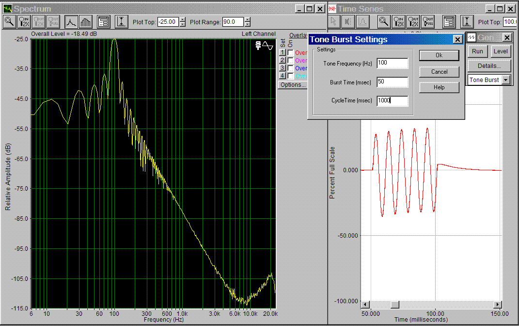This screenshot has width=519, height=326.
Task: Switch Spectrum to bar graph display
Action: [85, 22]
